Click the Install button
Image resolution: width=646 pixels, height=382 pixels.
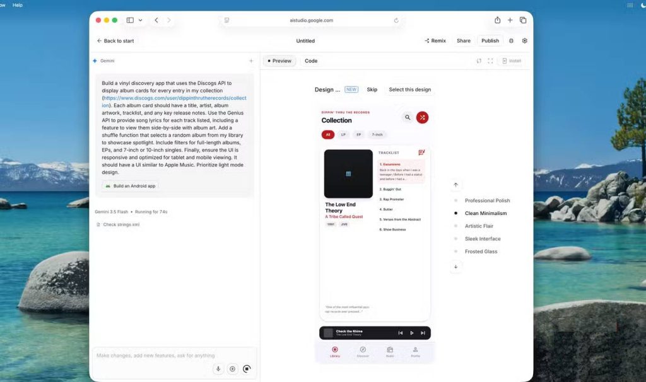pos(512,61)
